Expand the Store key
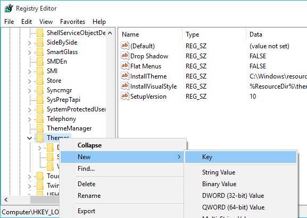The height and width of the screenshot is (218, 307). (x=30, y=81)
